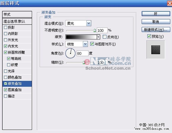Click the 不透明度 opacity slider handle
This screenshot has height=133, width=172.
(95, 30)
